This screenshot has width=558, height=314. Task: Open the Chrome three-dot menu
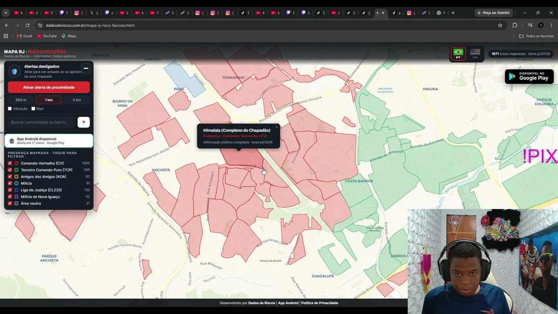[551, 25]
